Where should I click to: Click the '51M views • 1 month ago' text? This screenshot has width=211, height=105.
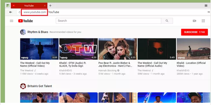click(x=112, y=74)
